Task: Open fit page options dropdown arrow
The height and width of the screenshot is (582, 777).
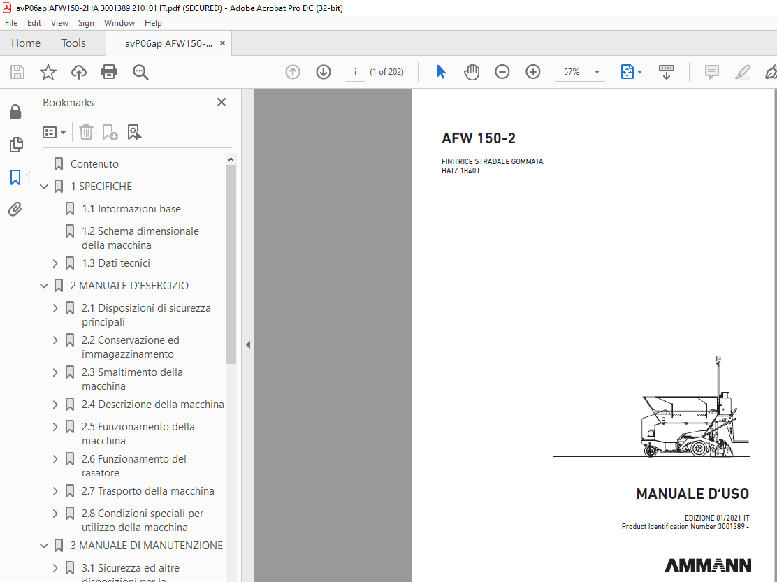Action: pyautogui.click(x=640, y=72)
